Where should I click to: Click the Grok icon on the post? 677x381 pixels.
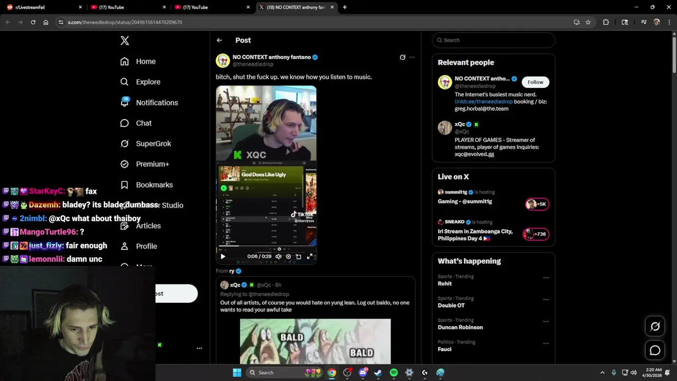pyautogui.click(x=402, y=57)
